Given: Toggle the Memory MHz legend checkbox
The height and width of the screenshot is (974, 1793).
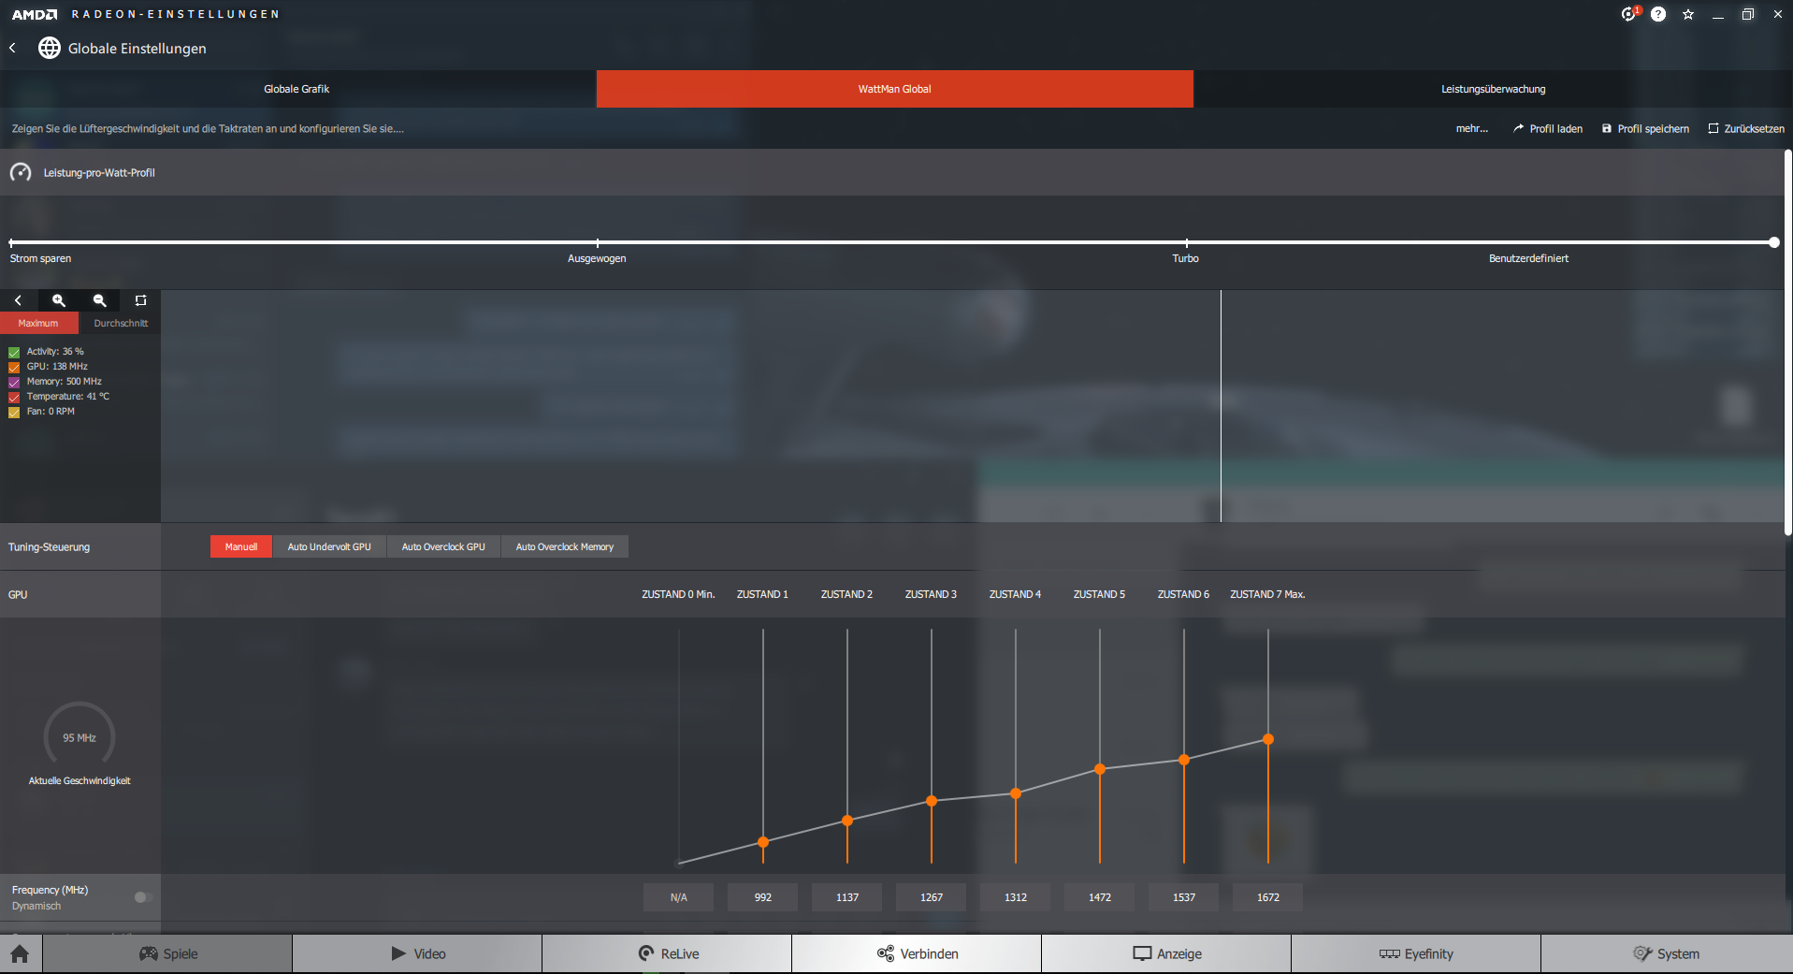Looking at the screenshot, I should 14,383.
